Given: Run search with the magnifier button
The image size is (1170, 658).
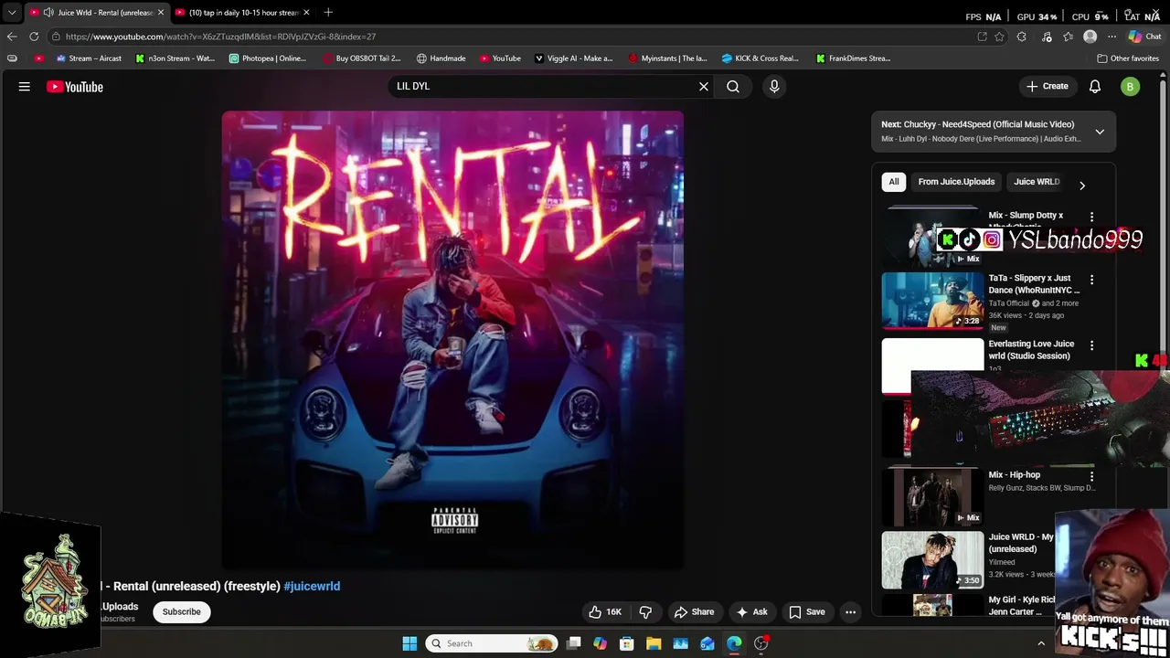Looking at the screenshot, I should 733,86.
